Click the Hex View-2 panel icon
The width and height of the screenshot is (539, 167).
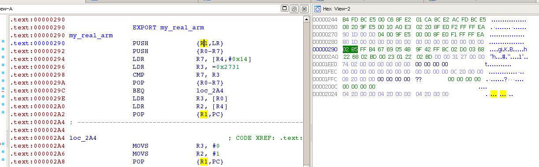pos(318,9)
